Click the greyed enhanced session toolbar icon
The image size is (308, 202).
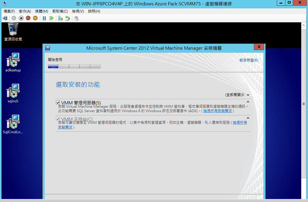coord(76,18)
